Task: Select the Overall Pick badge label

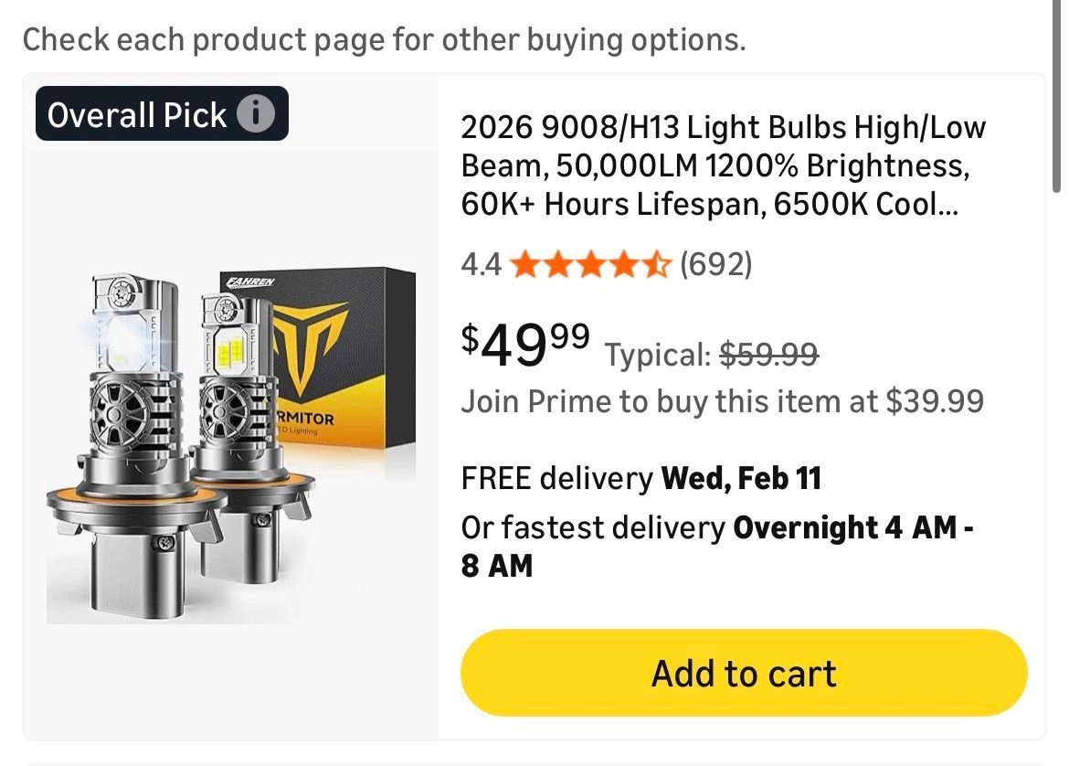Action: 137,115
